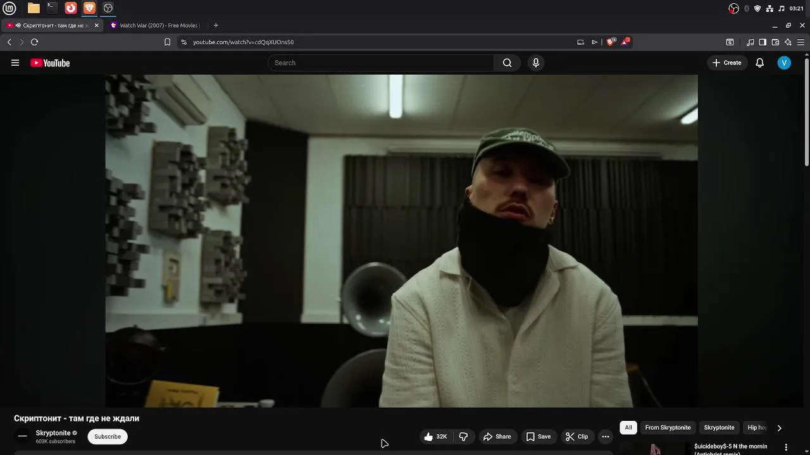This screenshot has height=455, width=810.
Task: Show more filter chips with the arrow
Action: point(779,428)
